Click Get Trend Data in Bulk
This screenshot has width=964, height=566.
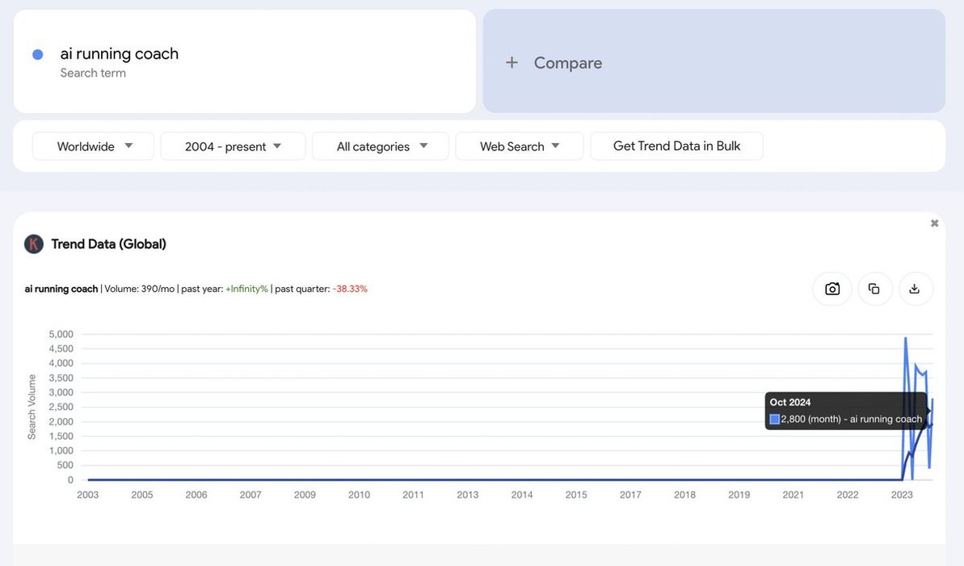coord(676,146)
